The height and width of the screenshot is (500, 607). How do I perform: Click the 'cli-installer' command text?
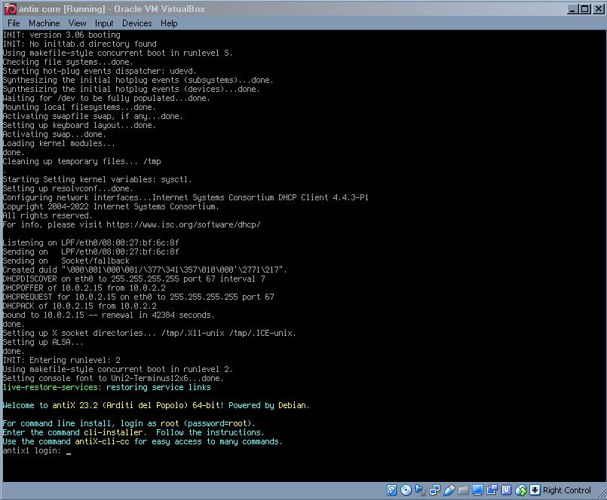[x=113, y=432]
